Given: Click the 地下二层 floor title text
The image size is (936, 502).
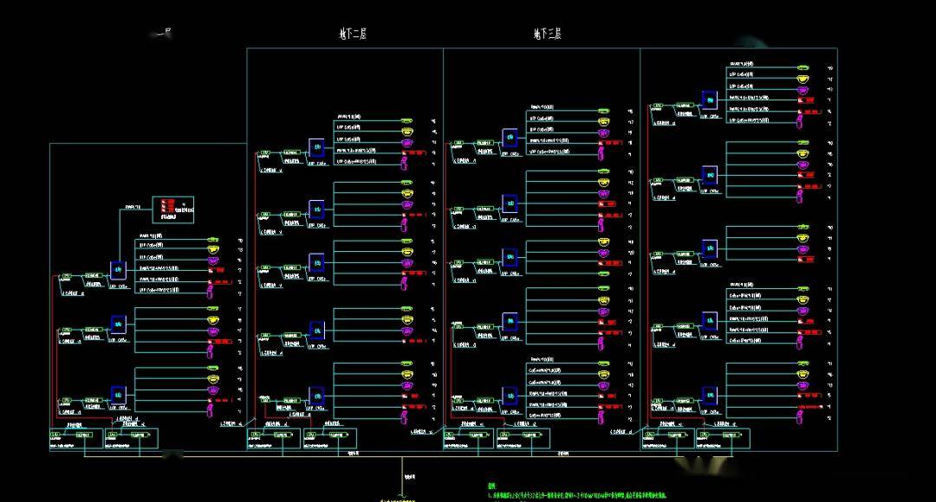Looking at the screenshot, I should tap(353, 35).
